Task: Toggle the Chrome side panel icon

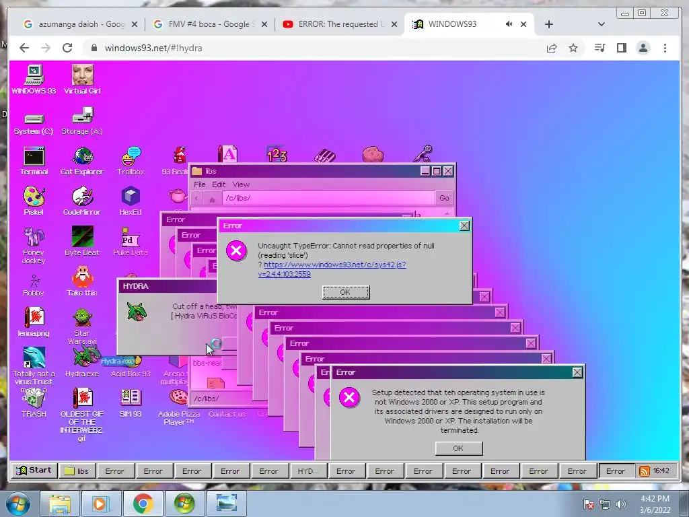Action: click(x=621, y=48)
